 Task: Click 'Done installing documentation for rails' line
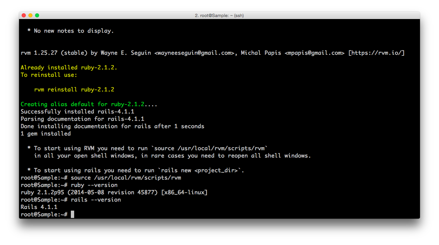coord(112,126)
